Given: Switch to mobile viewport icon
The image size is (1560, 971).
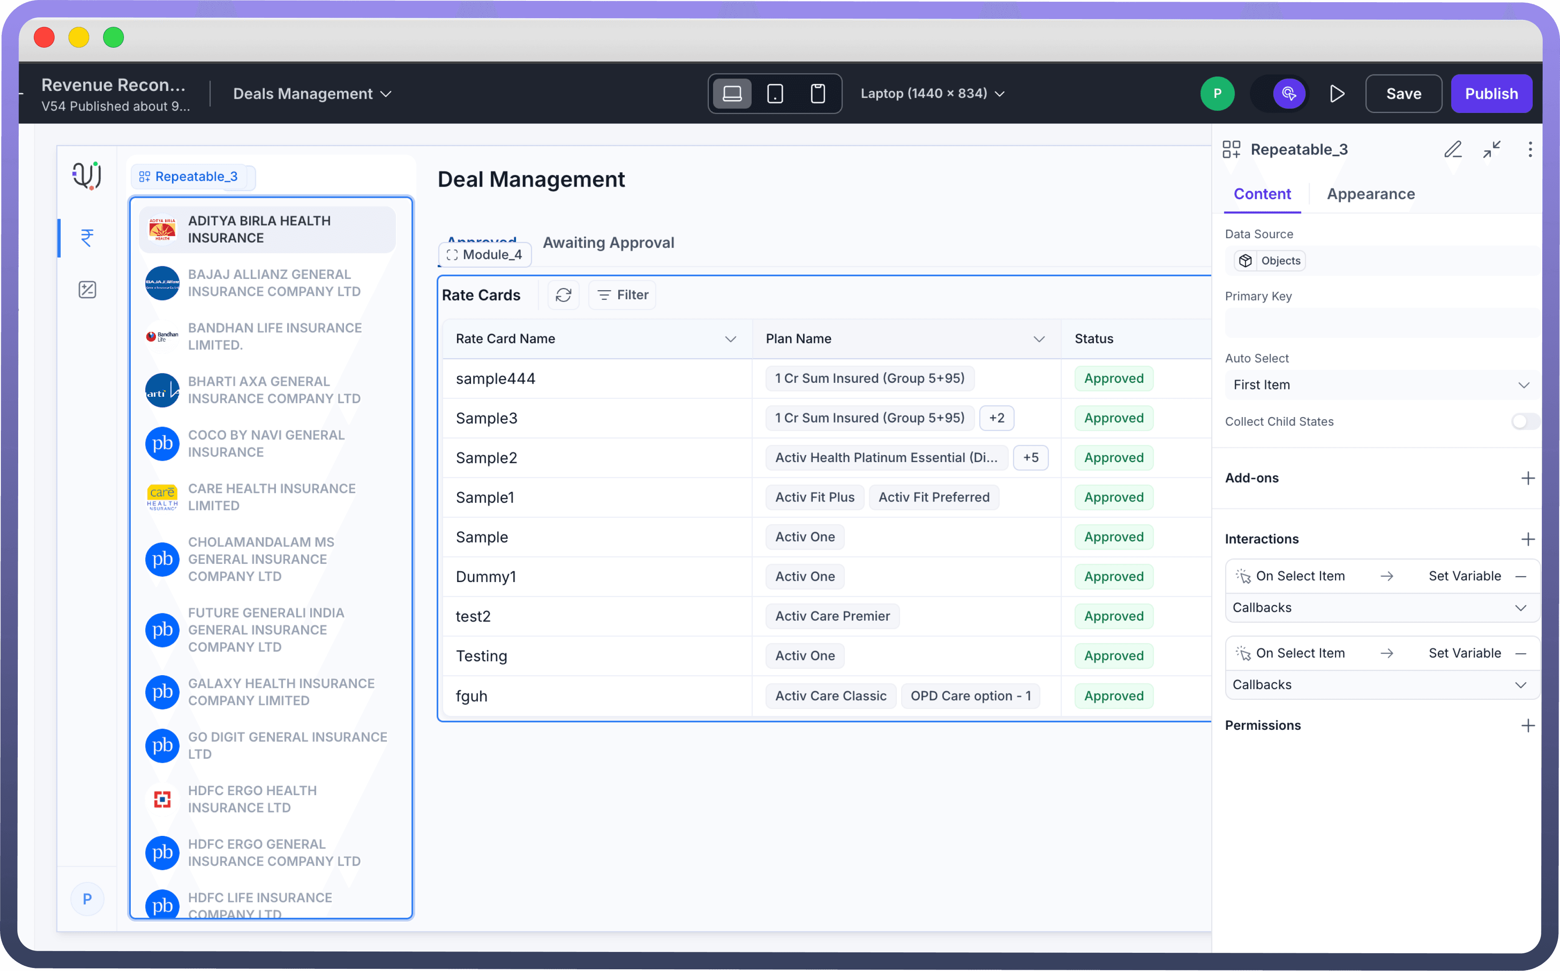Looking at the screenshot, I should [x=817, y=94].
